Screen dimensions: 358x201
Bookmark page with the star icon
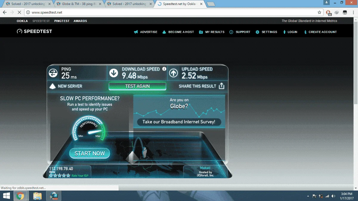pyautogui.click(x=320, y=13)
